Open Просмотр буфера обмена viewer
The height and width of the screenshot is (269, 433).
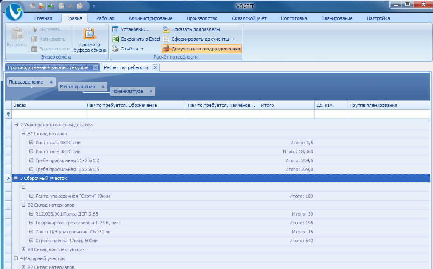coord(90,34)
